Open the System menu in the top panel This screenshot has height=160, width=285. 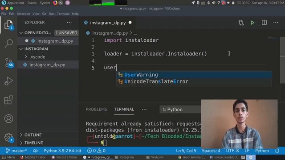tap(45, 3)
